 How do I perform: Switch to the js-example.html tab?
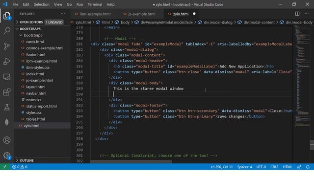[x=141, y=14]
